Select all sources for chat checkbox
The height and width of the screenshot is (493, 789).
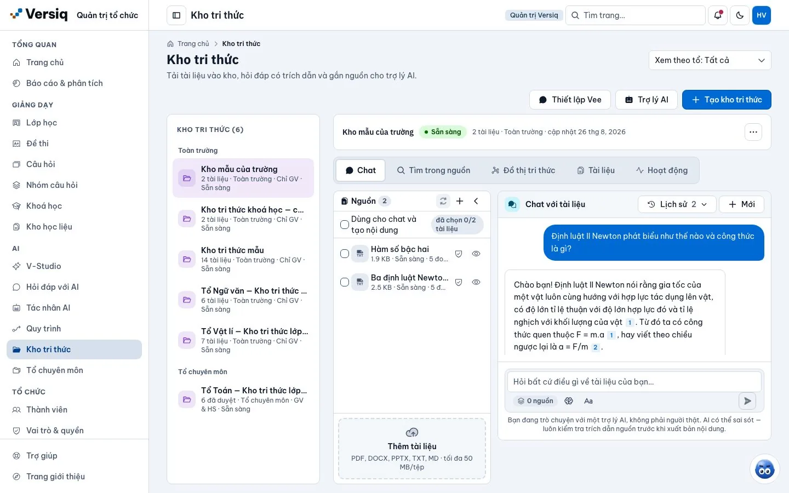coord(345,225)
